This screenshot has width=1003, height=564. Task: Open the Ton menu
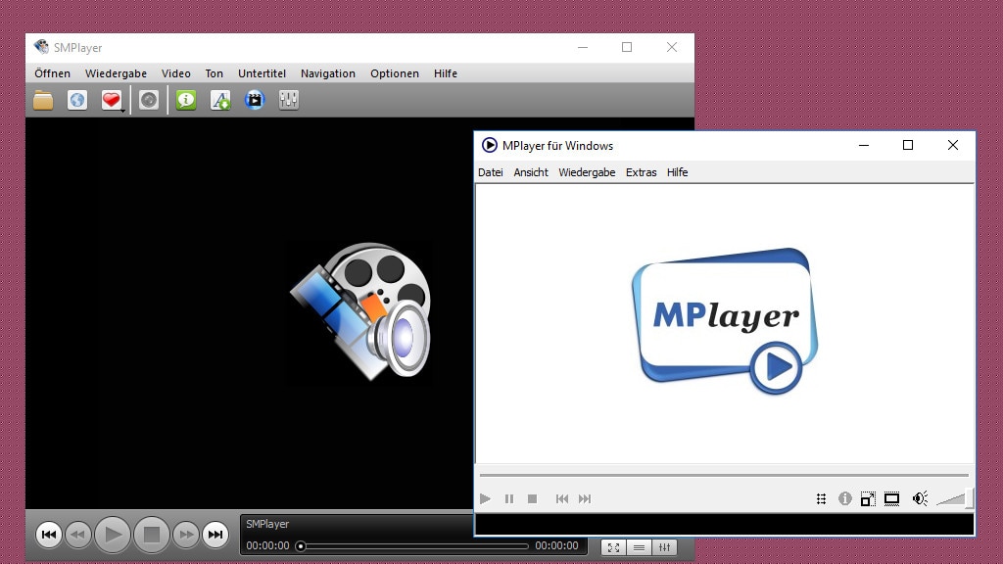pos(214,73)
